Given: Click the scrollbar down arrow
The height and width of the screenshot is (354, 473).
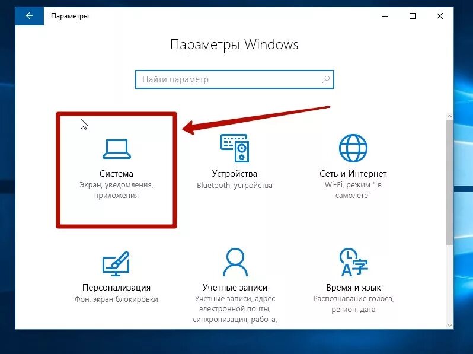Looking at the screenshot, I should click(x=450, y=326).
